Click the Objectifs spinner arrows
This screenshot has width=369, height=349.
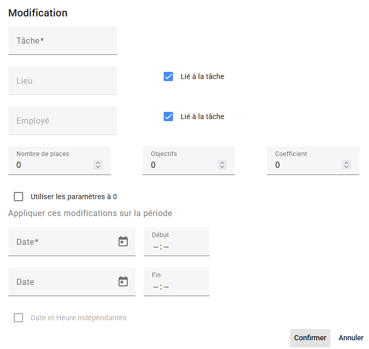pyautogui.click(x=222, y=165)
